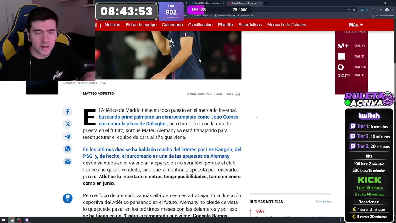Share the article via Telegram
The width and height of the screenshot is (396, 223).
click(x=67, y=137)
